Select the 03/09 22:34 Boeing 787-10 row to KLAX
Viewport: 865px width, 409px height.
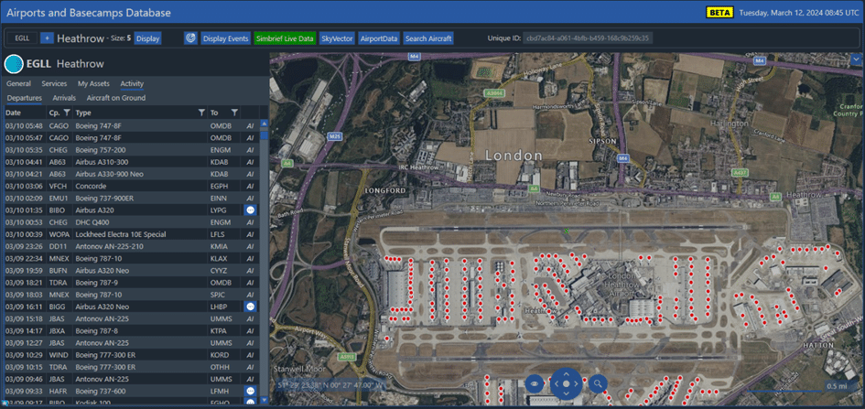point(131,258)
